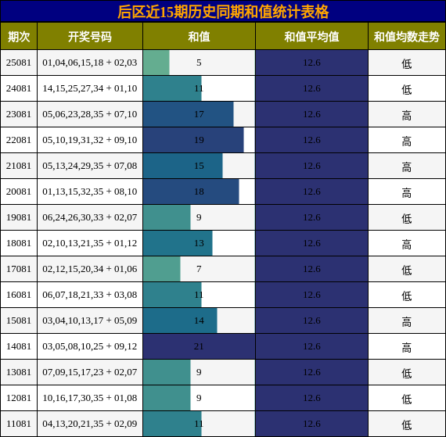The height and width of the screenshot is (437, 446).
Task: Click numbers 05,06,23,28,35 + 07,10
Action: 90,114
